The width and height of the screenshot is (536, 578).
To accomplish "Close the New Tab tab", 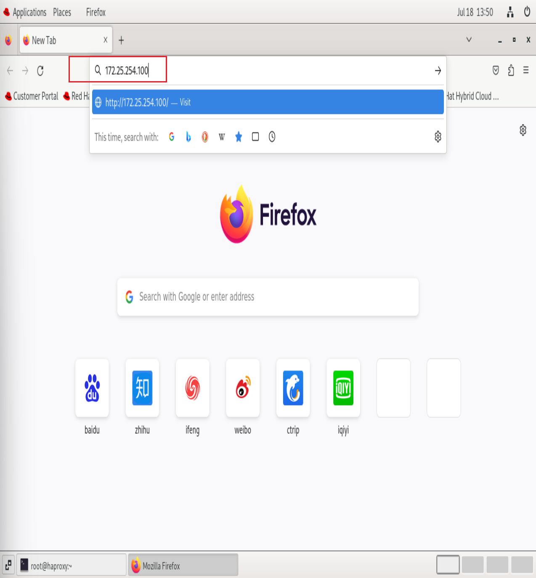I will tap(106, 40).
